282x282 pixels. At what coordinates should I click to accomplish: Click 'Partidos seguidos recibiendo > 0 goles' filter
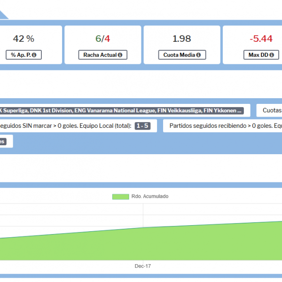[222, 126]
